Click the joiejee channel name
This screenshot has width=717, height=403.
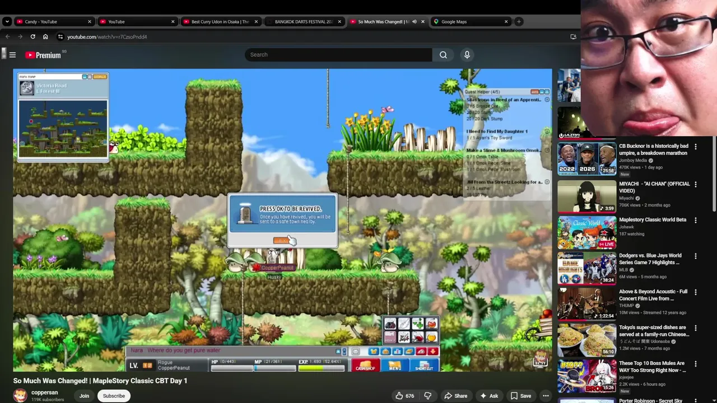pyautogui.click(x=627, y=377)
